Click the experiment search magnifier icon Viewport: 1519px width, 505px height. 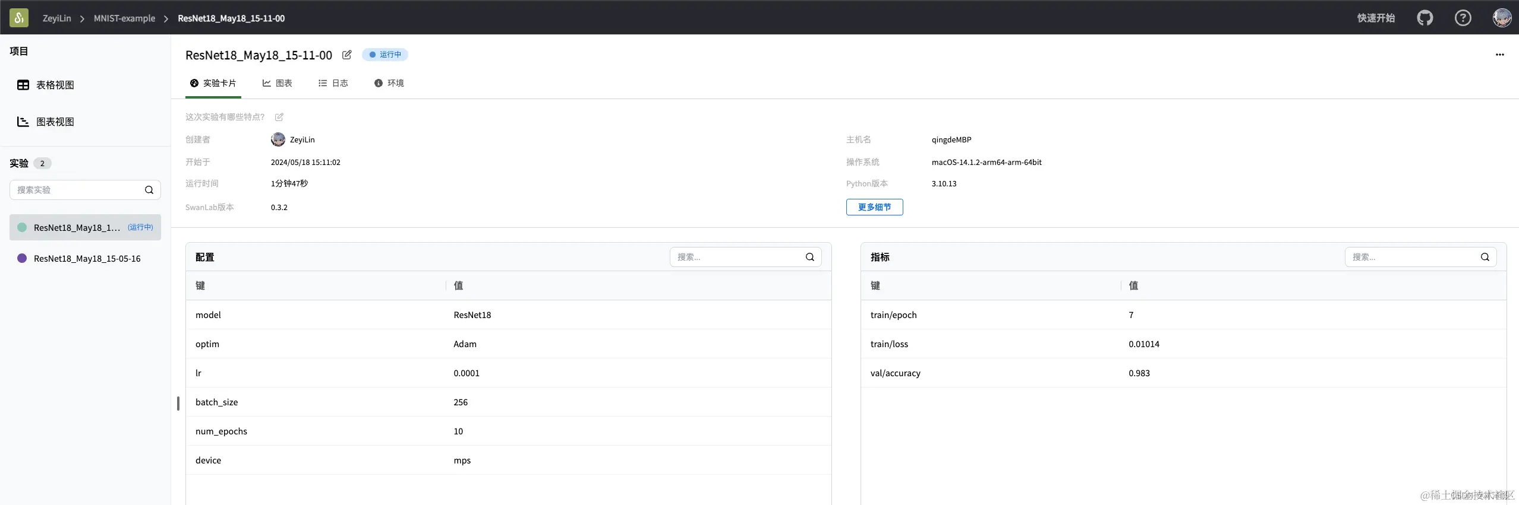pyautogui.click(x=149, y=190)
